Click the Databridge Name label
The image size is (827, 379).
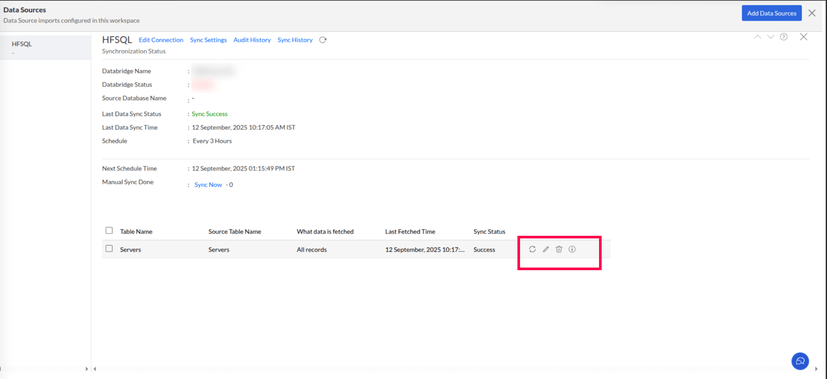127,71
